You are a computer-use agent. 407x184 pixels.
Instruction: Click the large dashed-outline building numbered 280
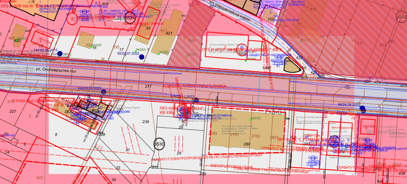pyautogui.click(x=247, y=133)
